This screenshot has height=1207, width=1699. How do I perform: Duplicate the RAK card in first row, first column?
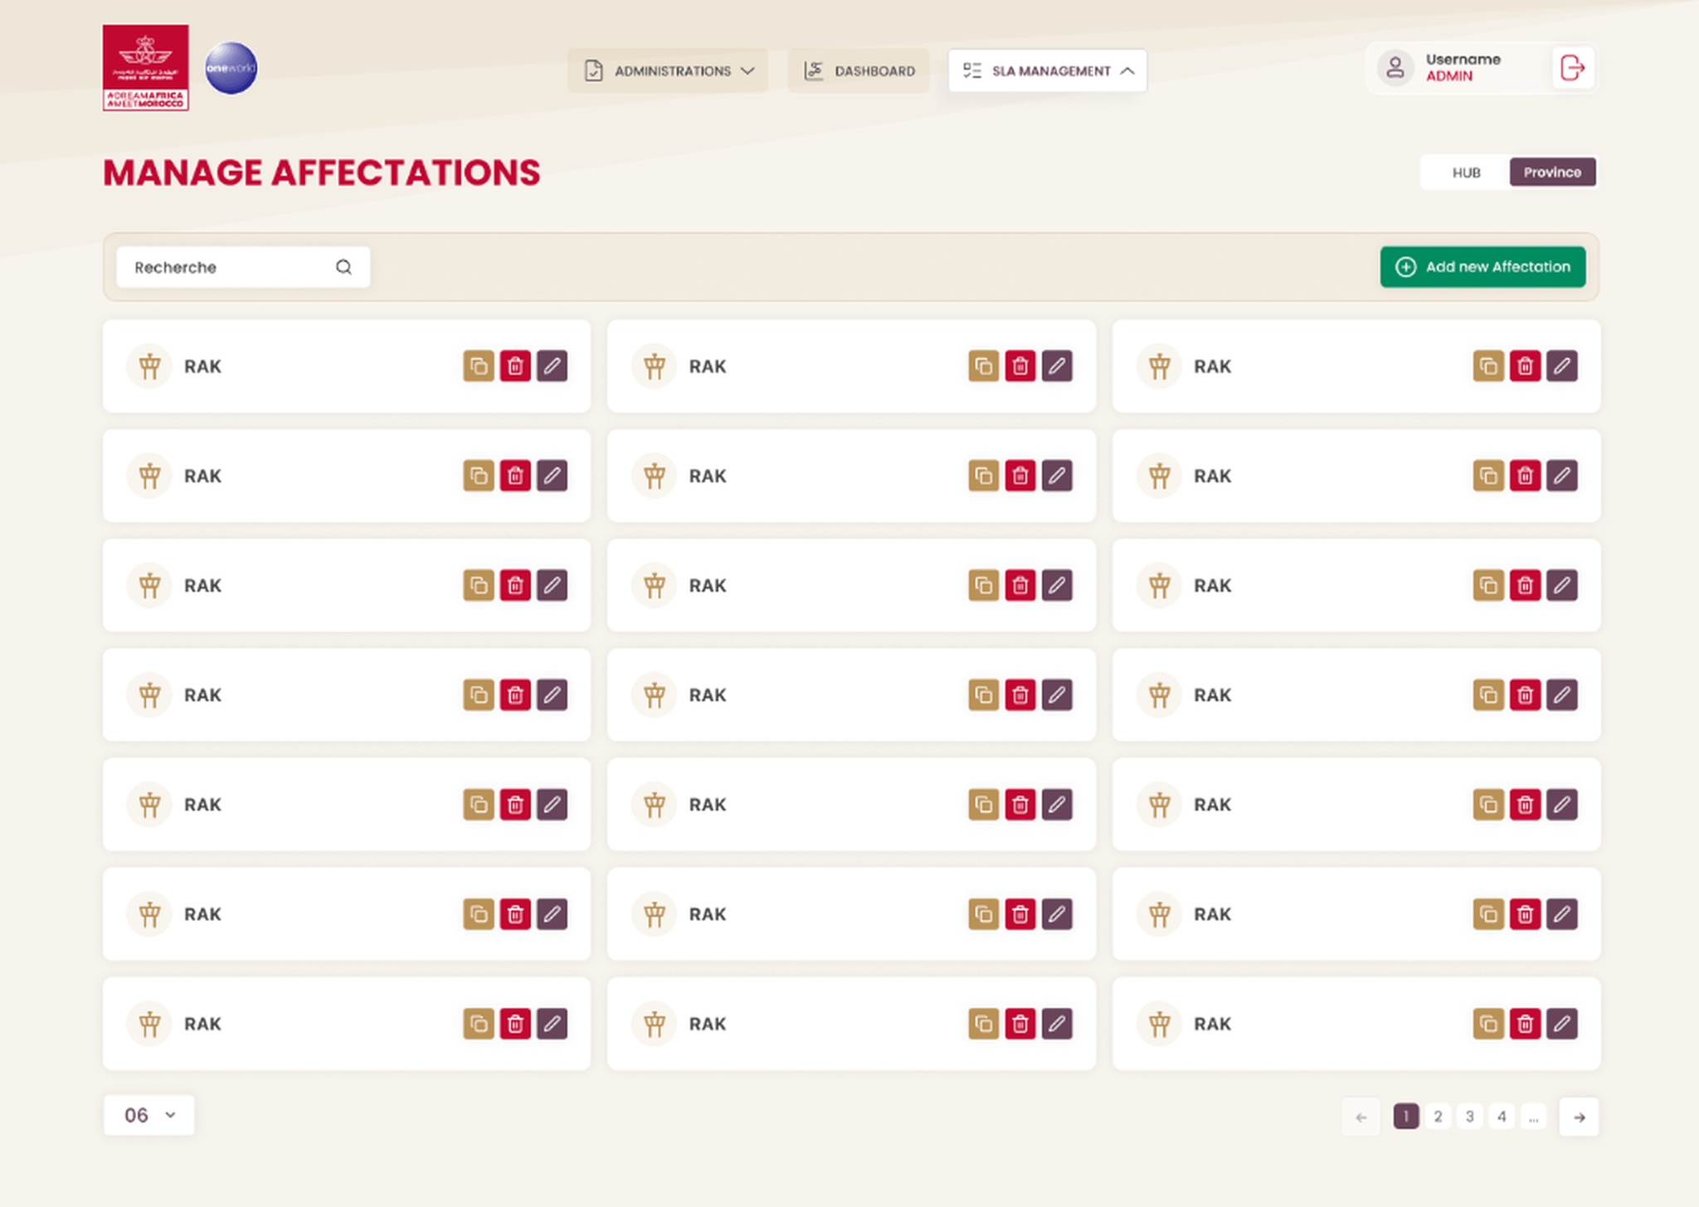479,366
